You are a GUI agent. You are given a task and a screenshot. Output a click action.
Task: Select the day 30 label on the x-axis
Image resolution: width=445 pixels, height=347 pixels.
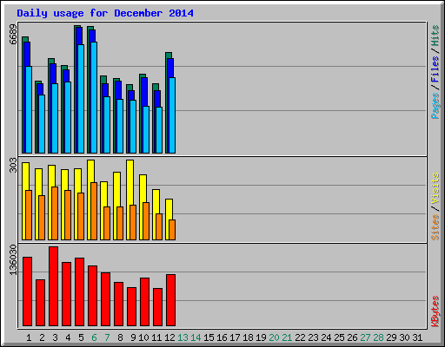[x=404, y=337]
